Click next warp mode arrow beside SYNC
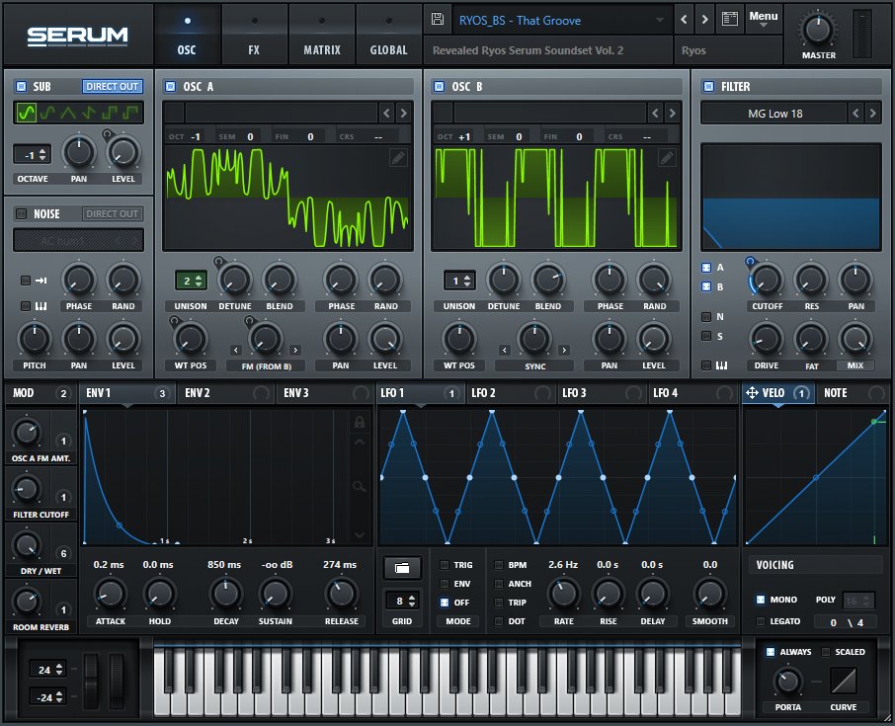895x726 pixels. (564, 350)
